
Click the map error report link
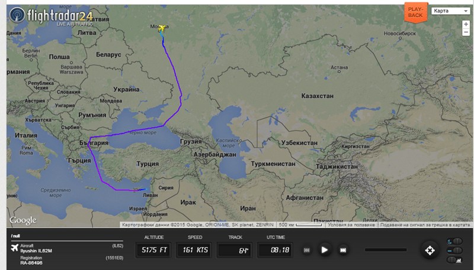click(x=425, y=225)
